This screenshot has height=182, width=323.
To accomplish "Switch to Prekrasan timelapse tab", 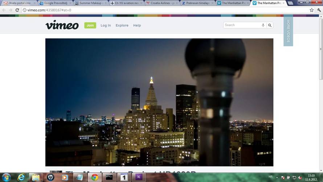I will point(197,3).
